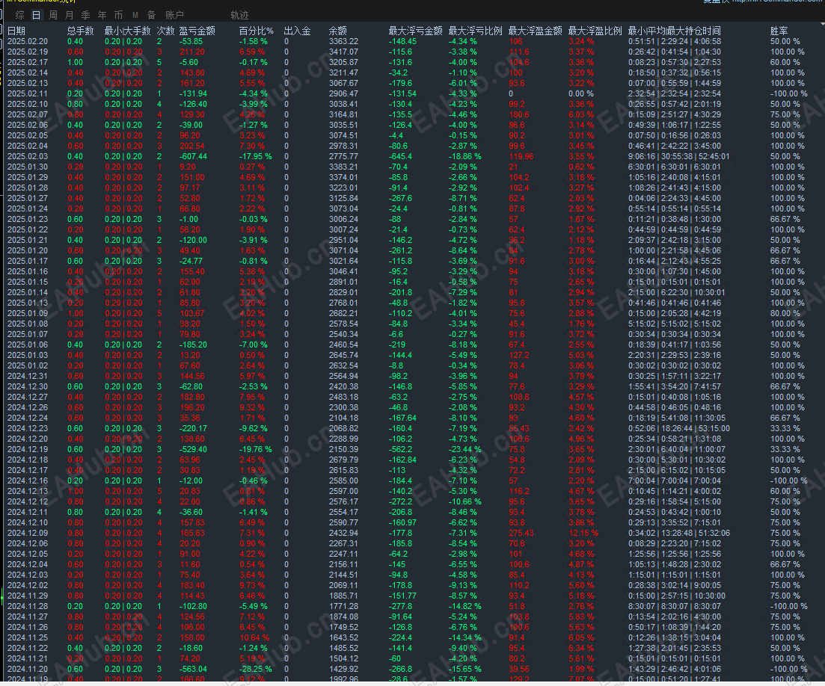Click the -18.86 % floating loss ratio
Screen dimensions: 825x686
(x=464, y=157)
